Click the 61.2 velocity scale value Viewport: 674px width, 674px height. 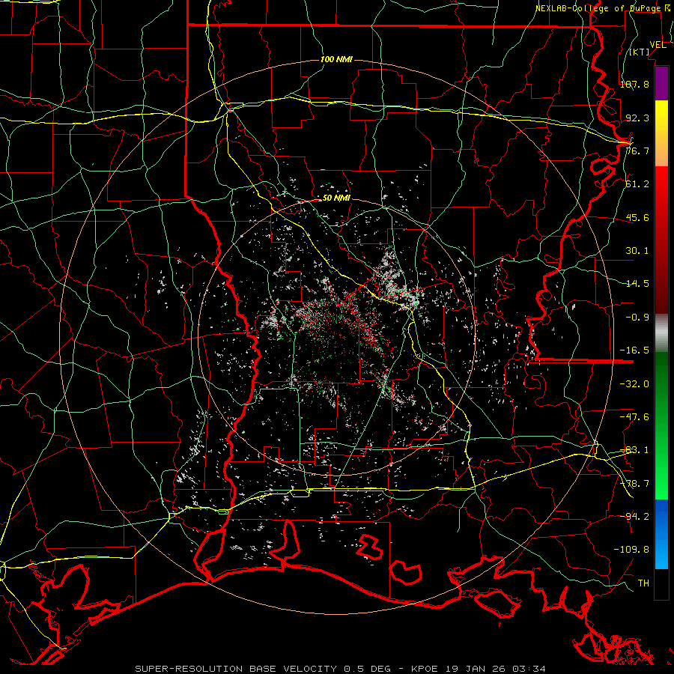[x=637, y=184]
